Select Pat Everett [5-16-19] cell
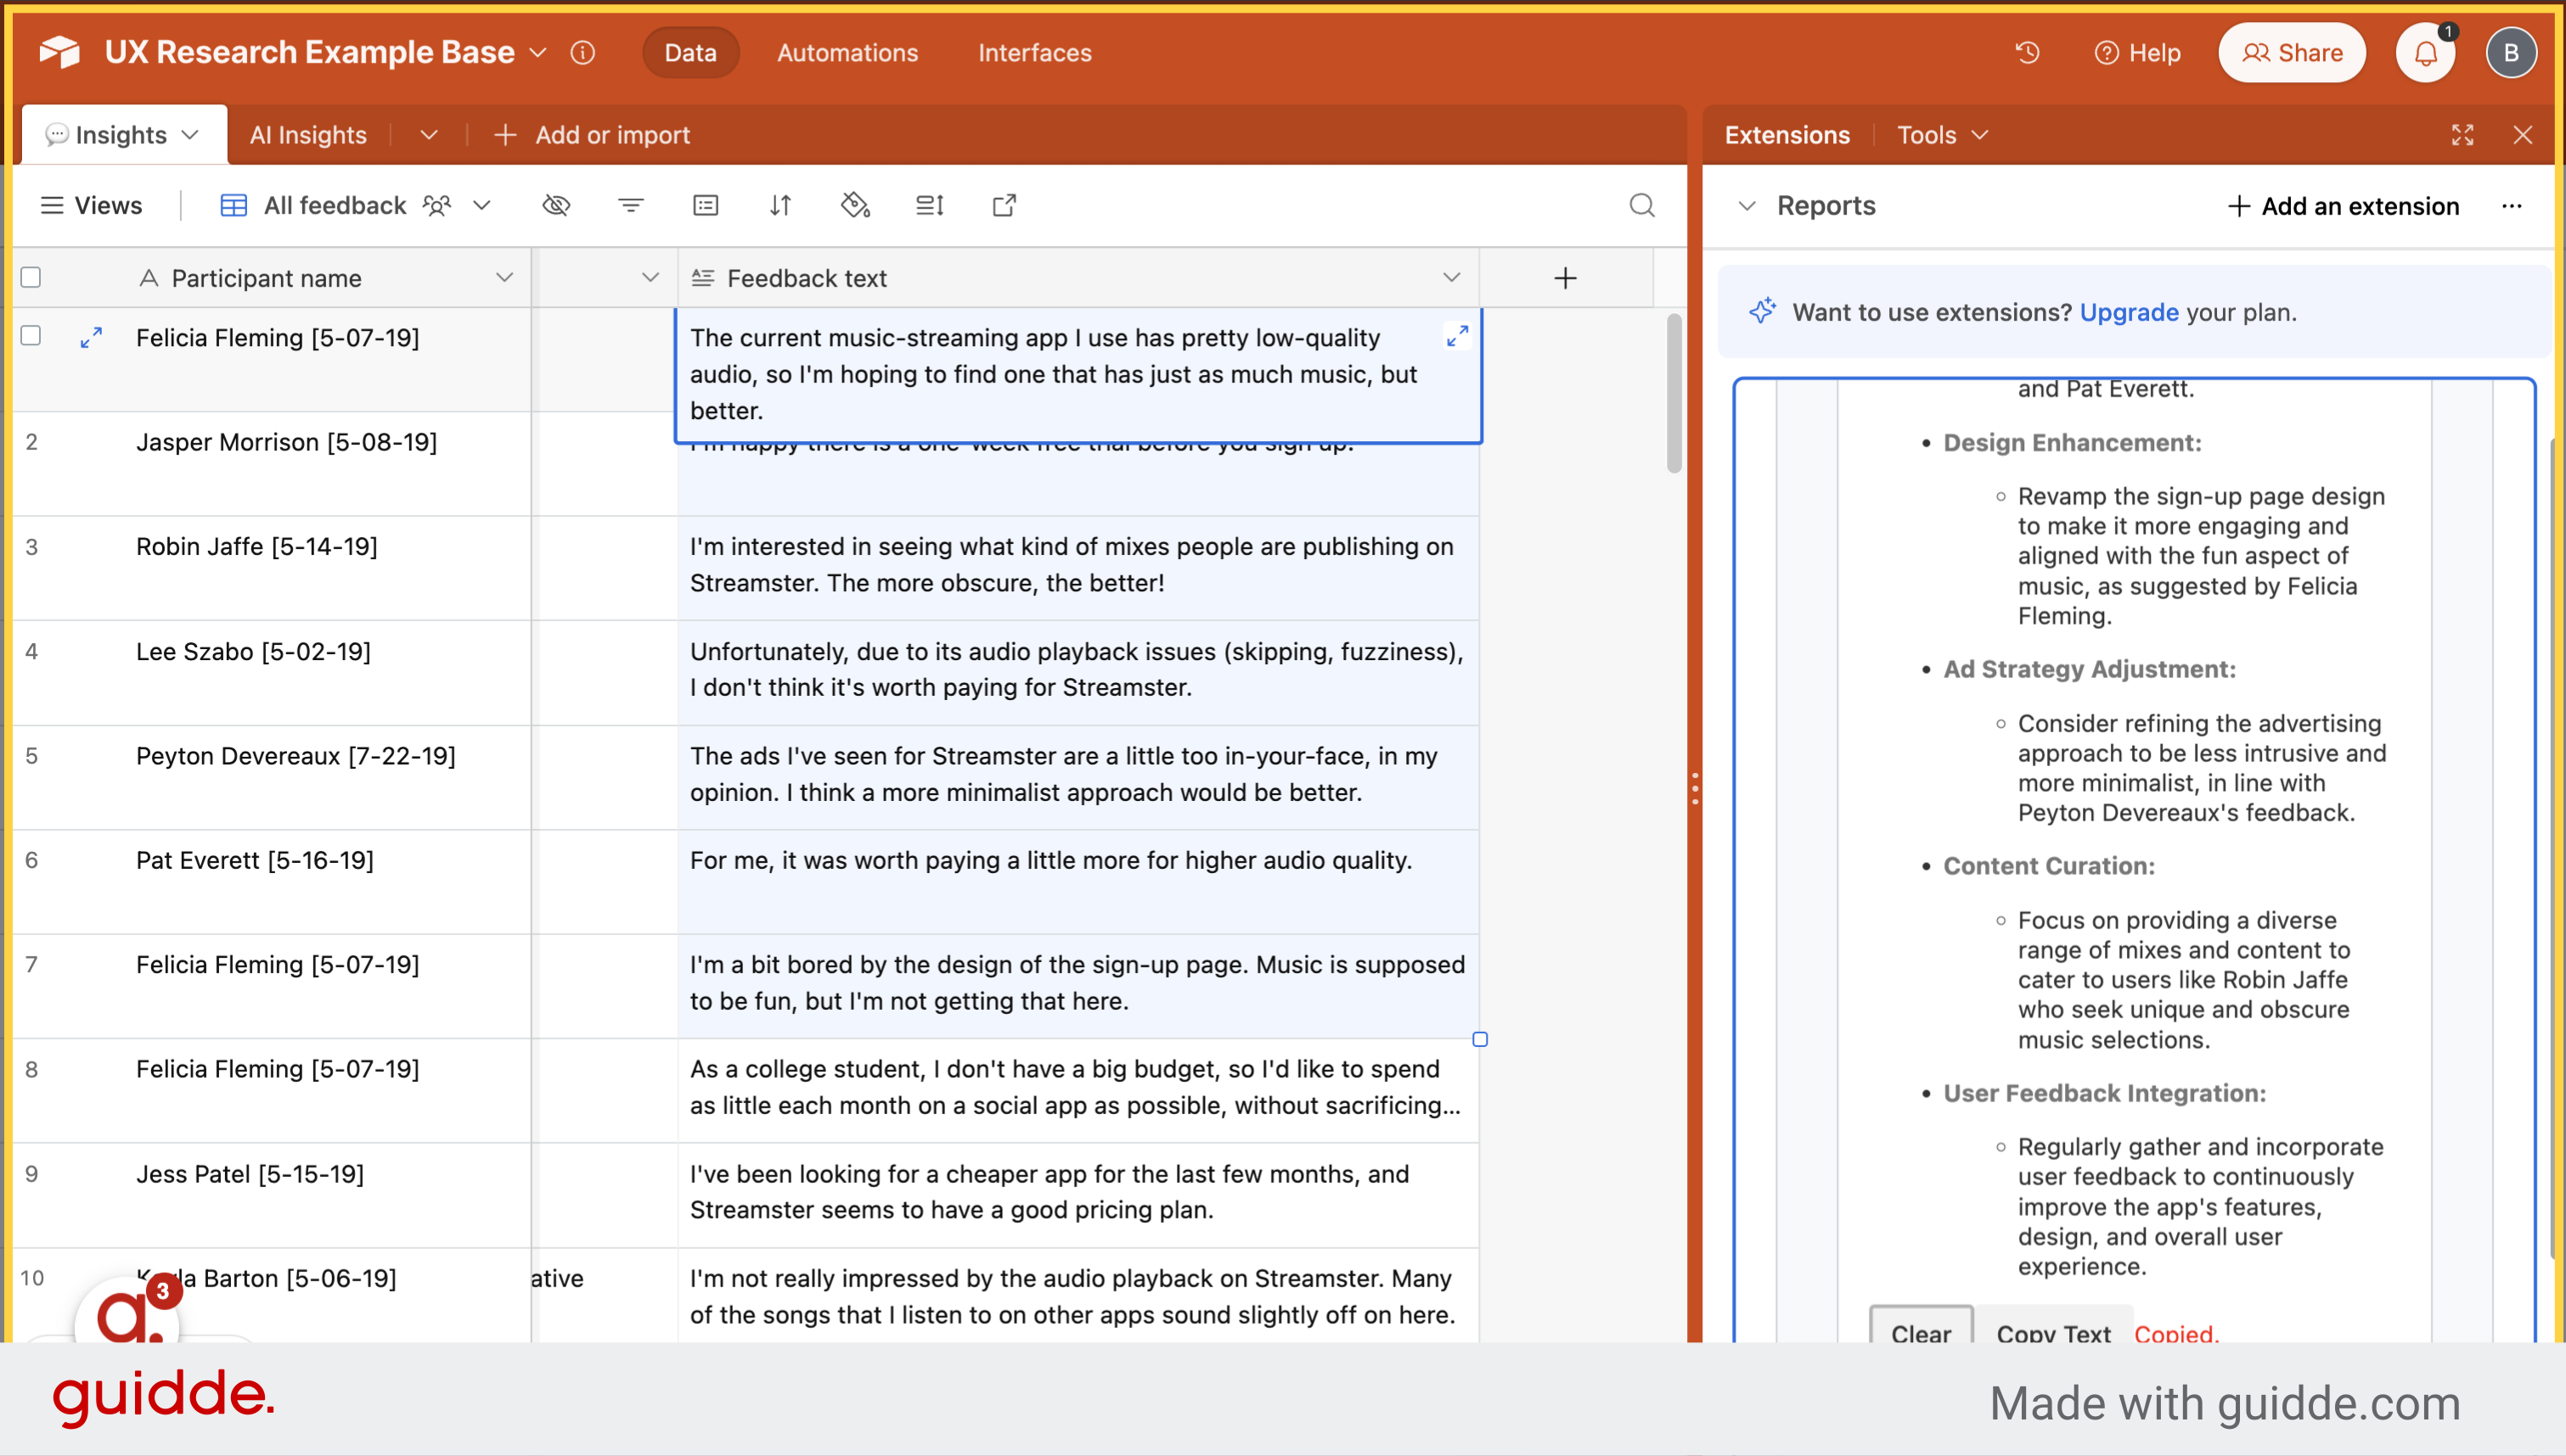This screenshot has height=1456, width=2566. click(x=272, y=882)
